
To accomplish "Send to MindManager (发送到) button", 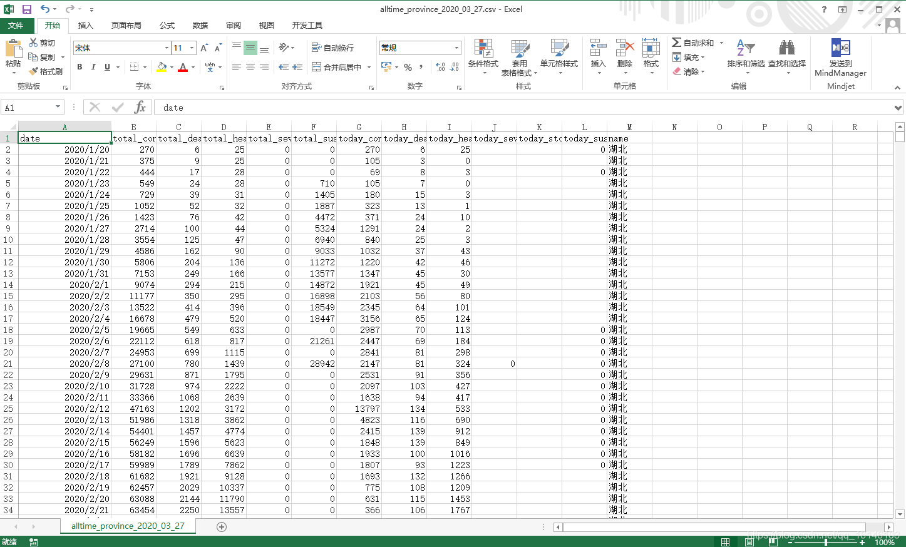I will 840,57.
